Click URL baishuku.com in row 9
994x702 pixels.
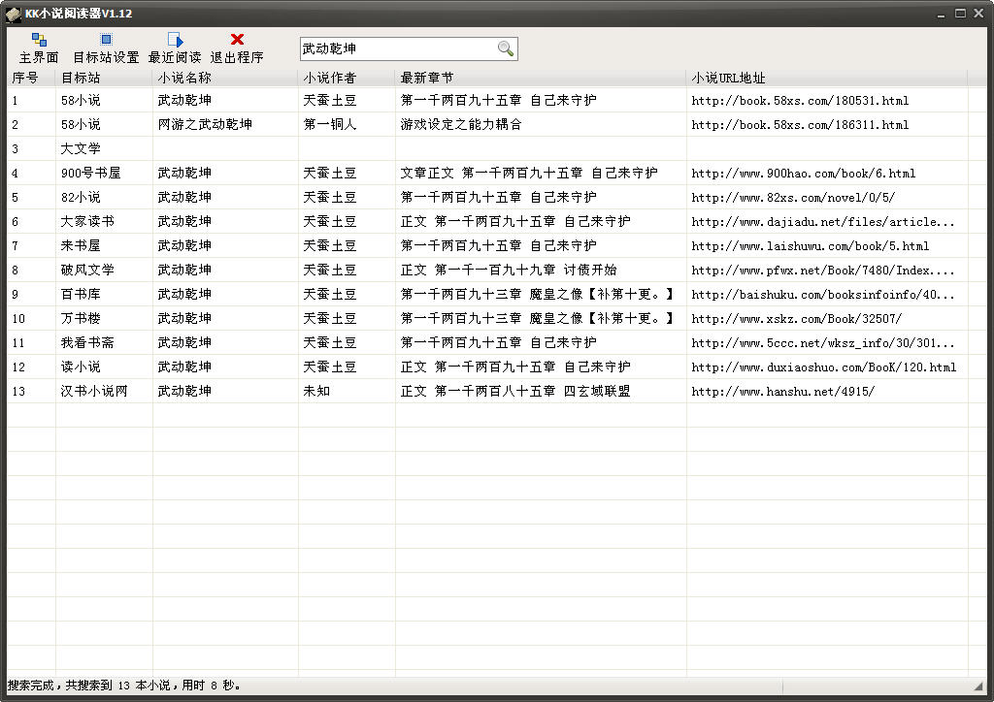(823, 295)
